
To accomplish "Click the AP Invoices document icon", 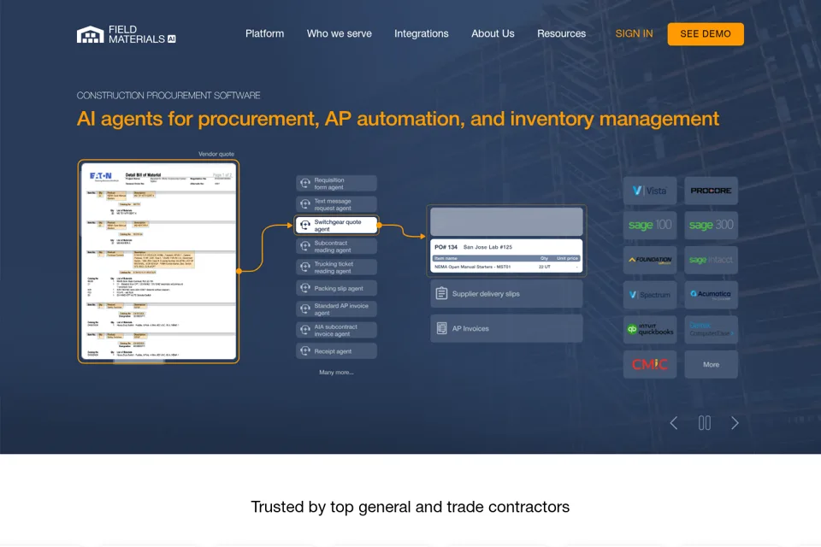I will pos(441,328).
